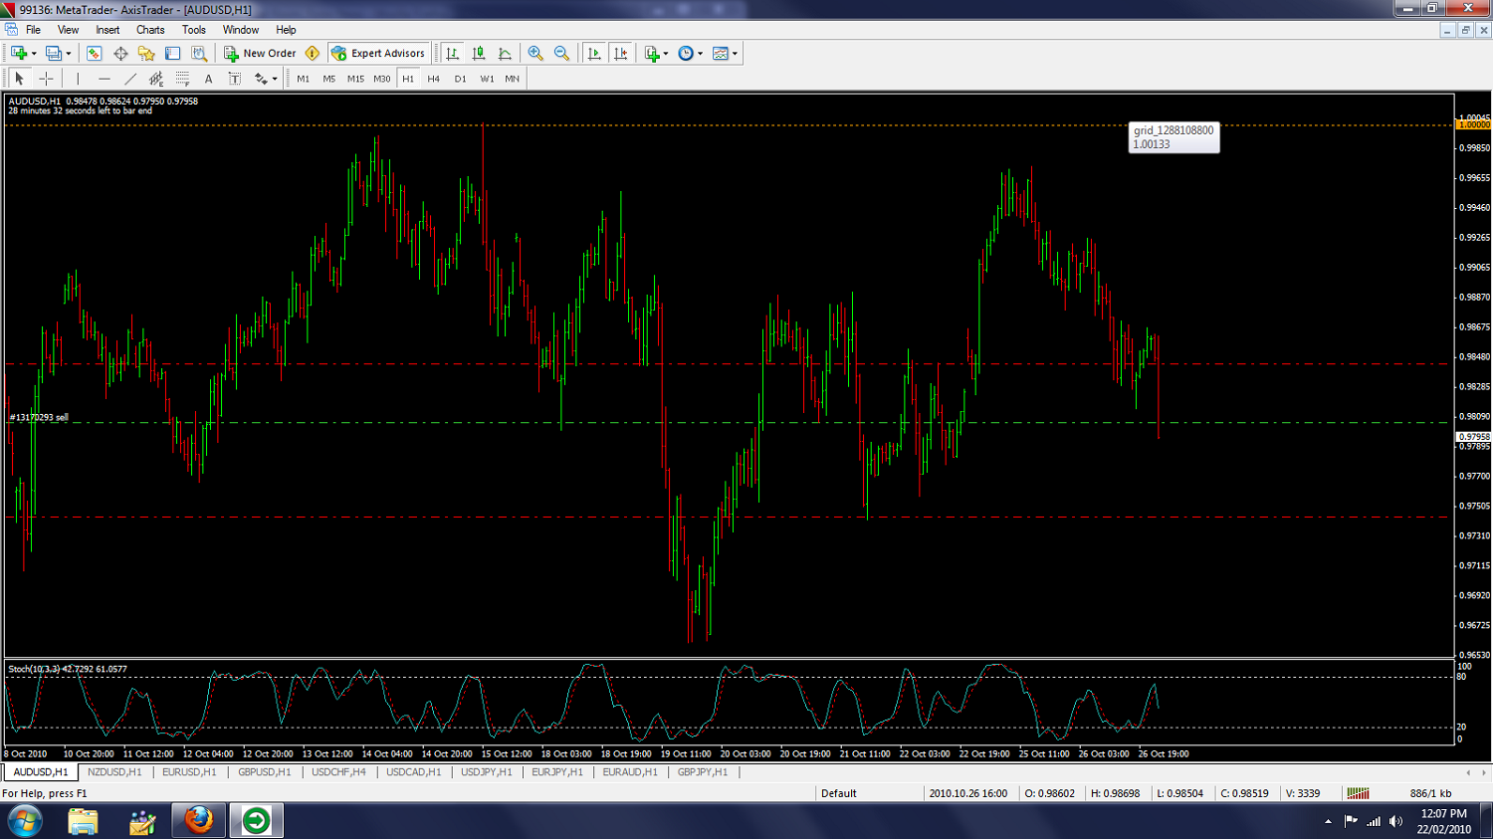Open the Help menu

tap(286, 30)
